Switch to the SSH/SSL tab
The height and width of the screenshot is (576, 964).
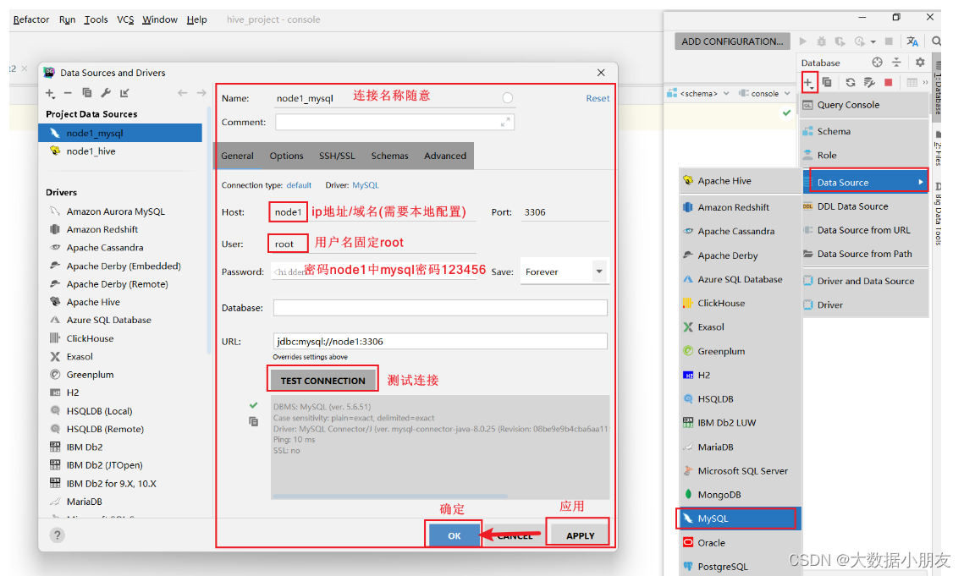click(337, 156)
